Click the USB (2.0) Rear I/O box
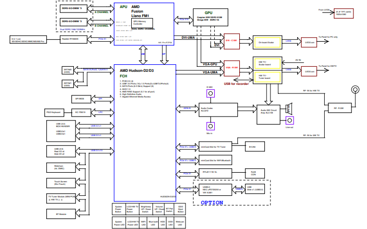Image resolution: width=367 pixels, height=229 pixels. coord(61,151)
